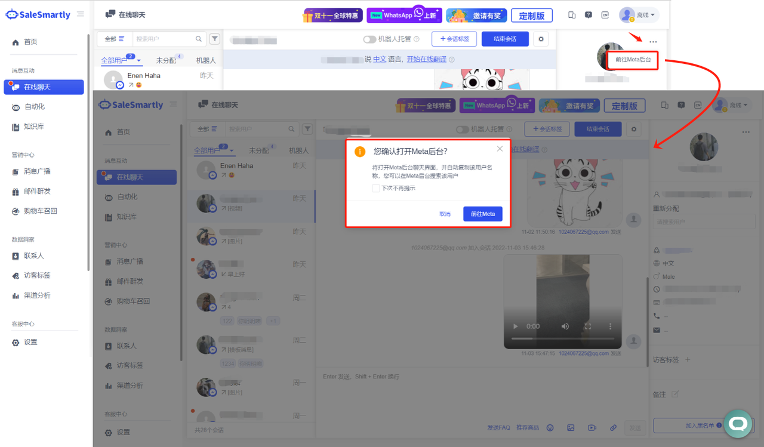Click 结束会话 button in the top window

[506, 39]
